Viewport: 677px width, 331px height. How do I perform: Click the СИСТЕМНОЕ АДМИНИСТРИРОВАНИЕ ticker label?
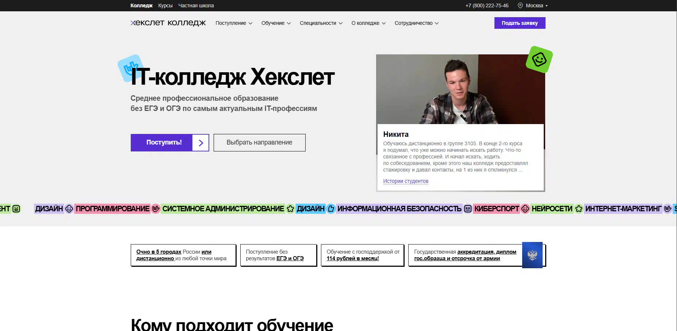point(223,209)
